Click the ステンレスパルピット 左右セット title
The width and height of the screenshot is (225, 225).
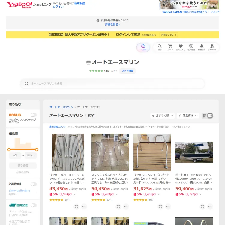(110, 179)
